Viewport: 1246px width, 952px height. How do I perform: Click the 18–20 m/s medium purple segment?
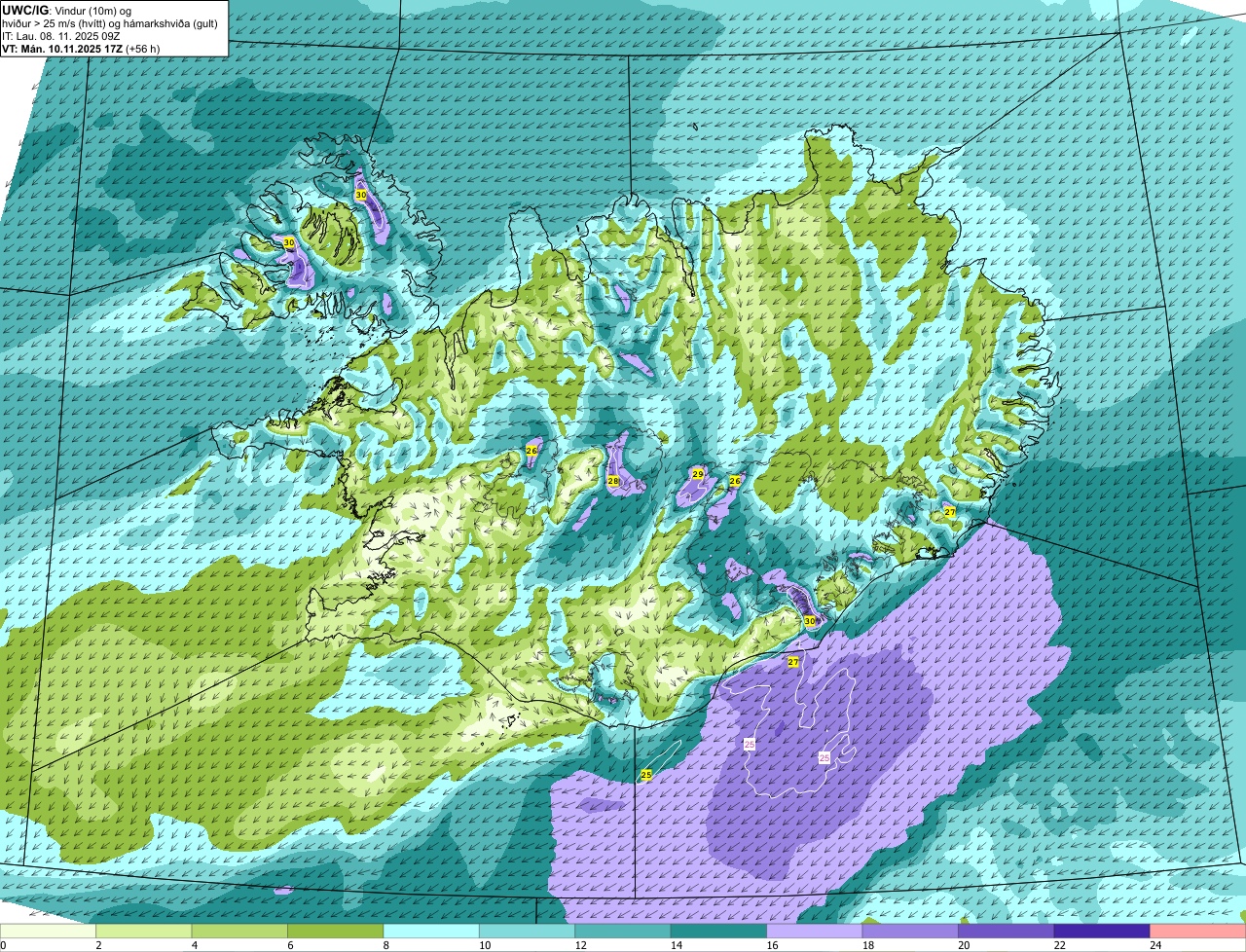[910, 931]
